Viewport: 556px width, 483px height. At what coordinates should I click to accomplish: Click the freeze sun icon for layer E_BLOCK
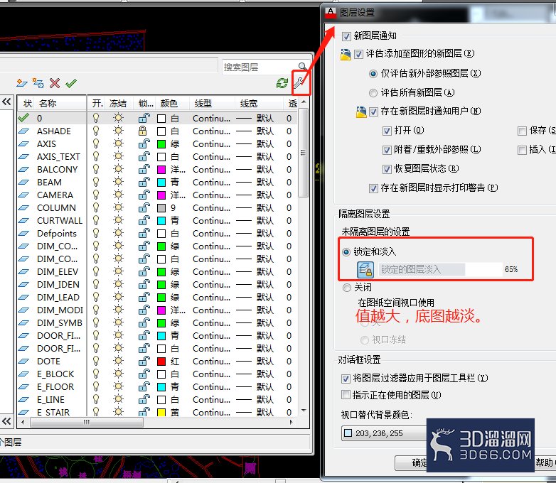pyautogui.click(x=119, y=374)
